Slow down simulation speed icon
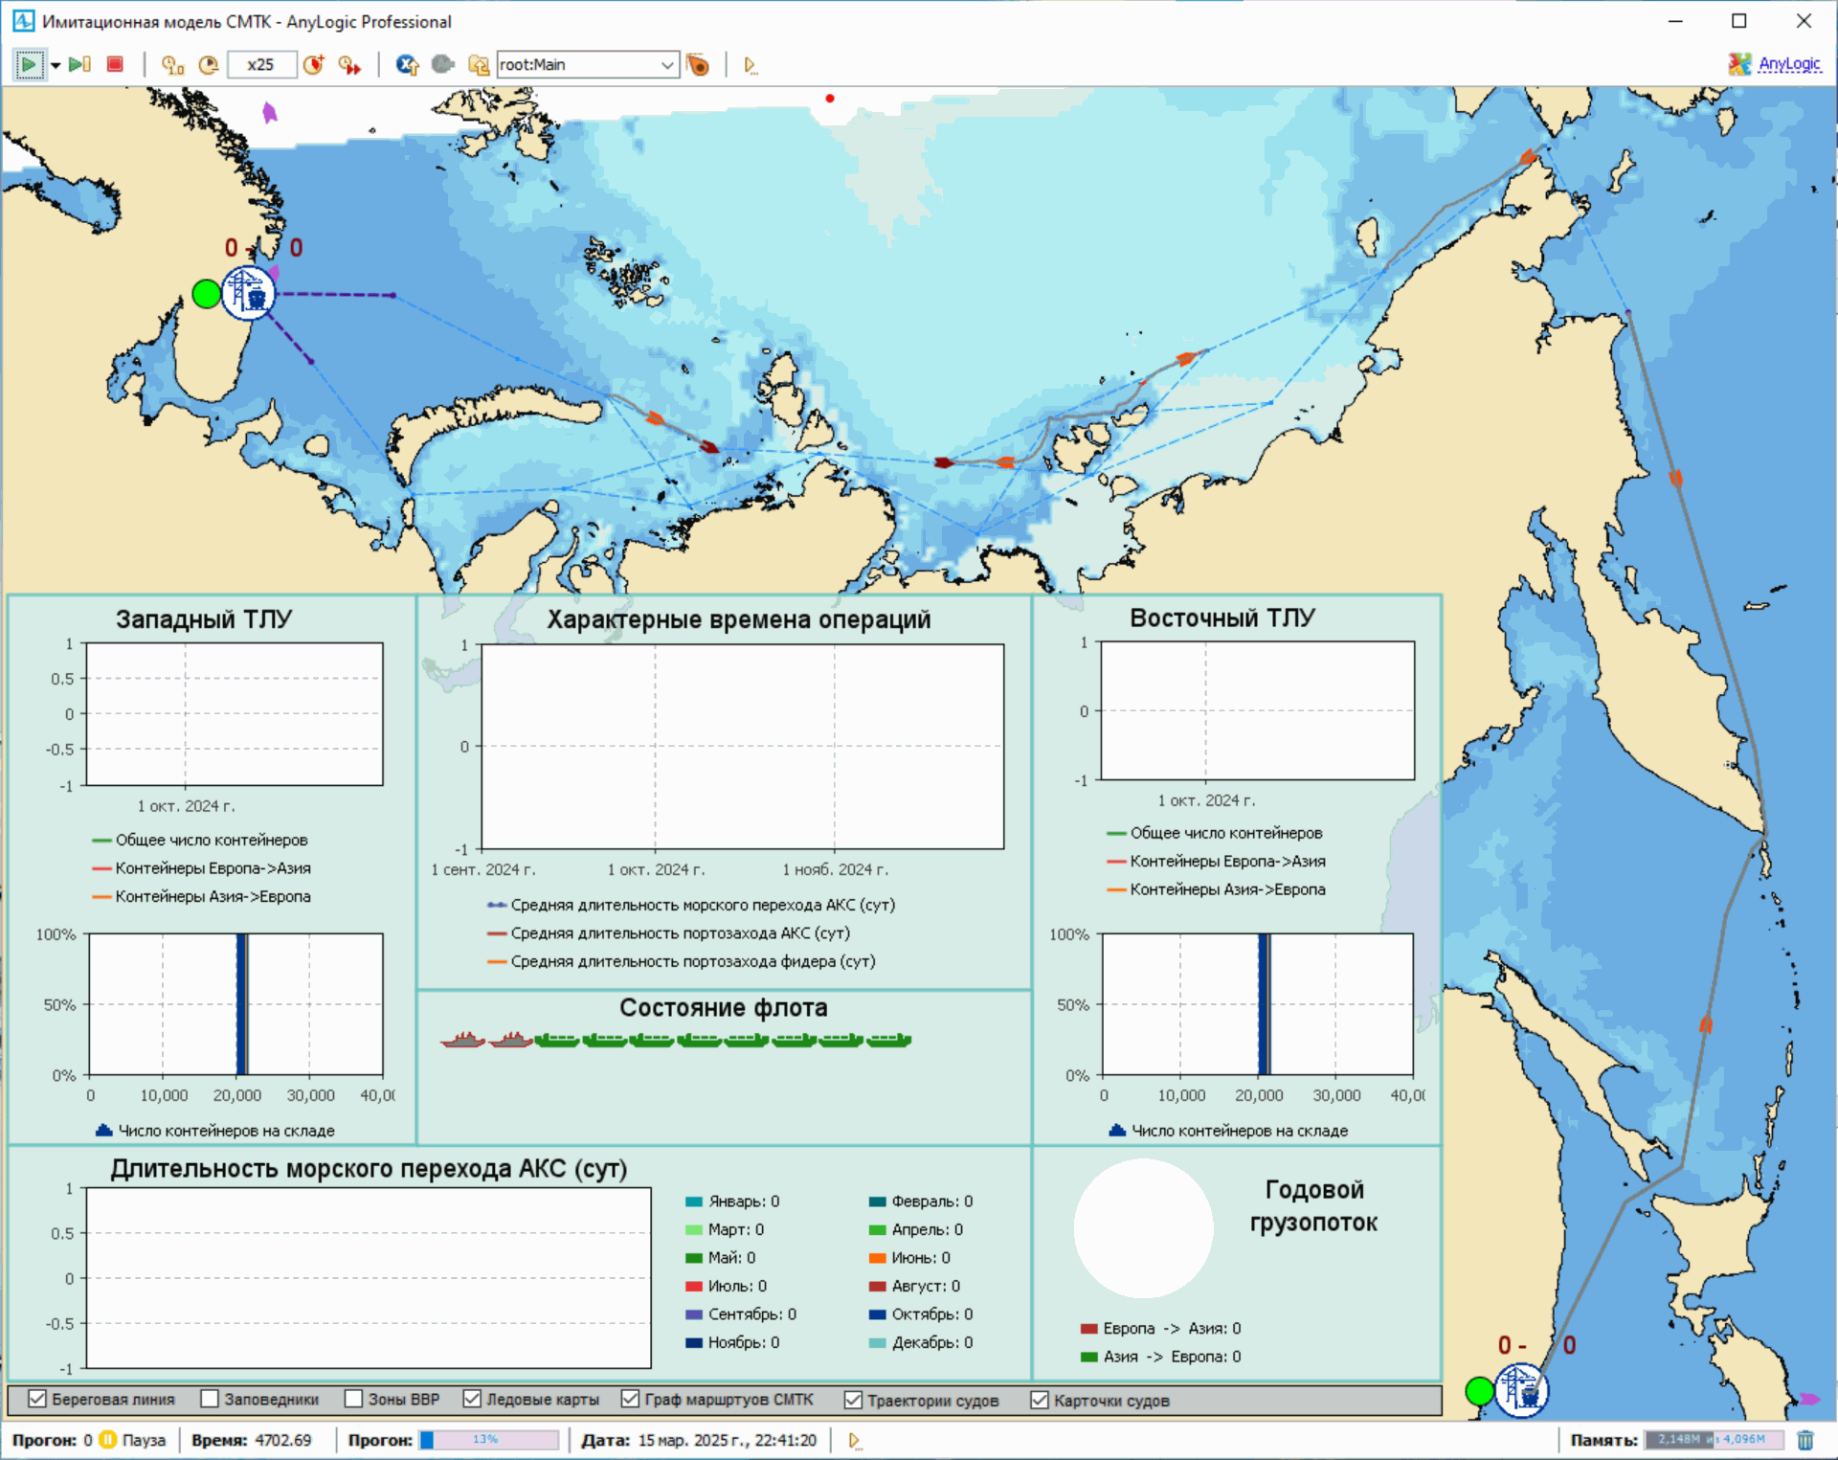 [208, 64]
